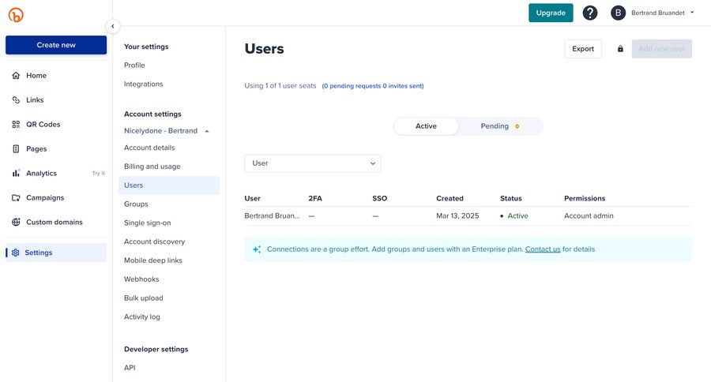Click the Analytics bar chart icon
The image size is (711, 382).
point(16,173)
